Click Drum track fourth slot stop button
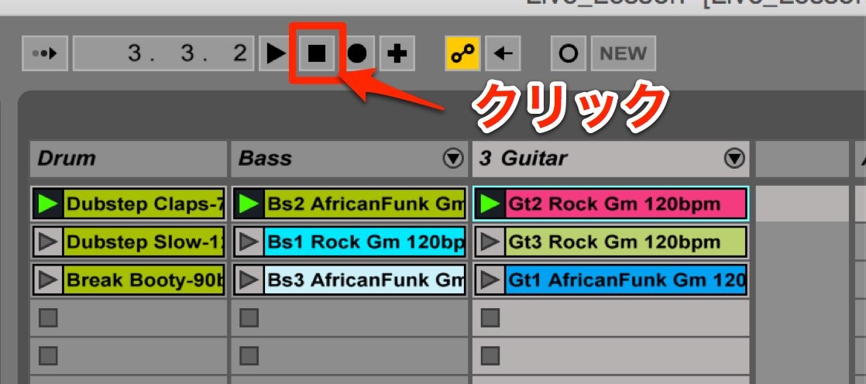 click(49, 317)
